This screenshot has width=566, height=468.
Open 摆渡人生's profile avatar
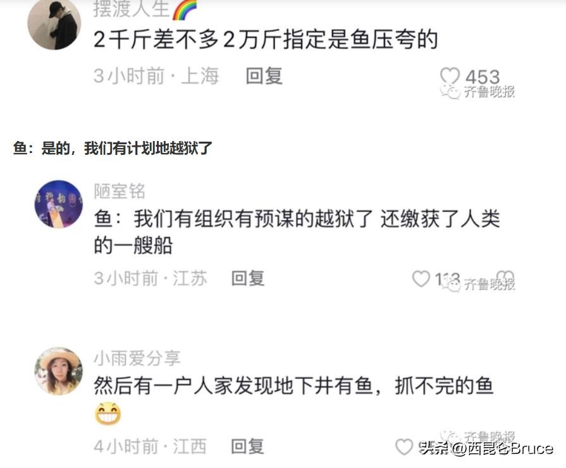click(54, 24)
